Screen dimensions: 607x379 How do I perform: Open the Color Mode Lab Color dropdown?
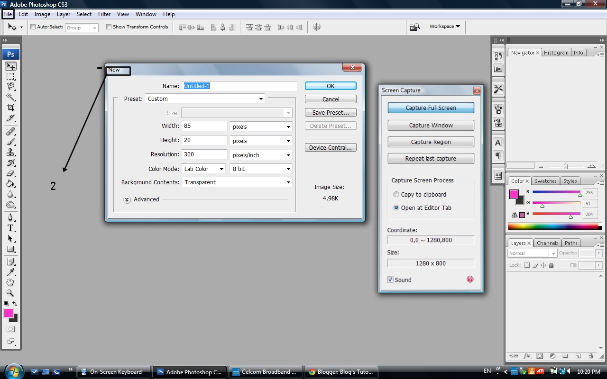tap(203, 169)
